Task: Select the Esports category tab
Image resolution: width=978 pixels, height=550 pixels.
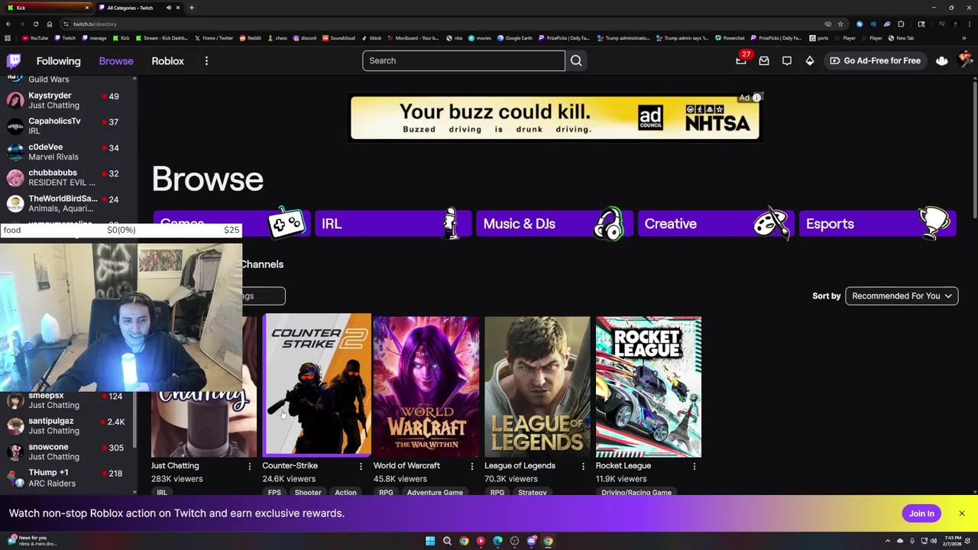Action: tap(877, 224)
